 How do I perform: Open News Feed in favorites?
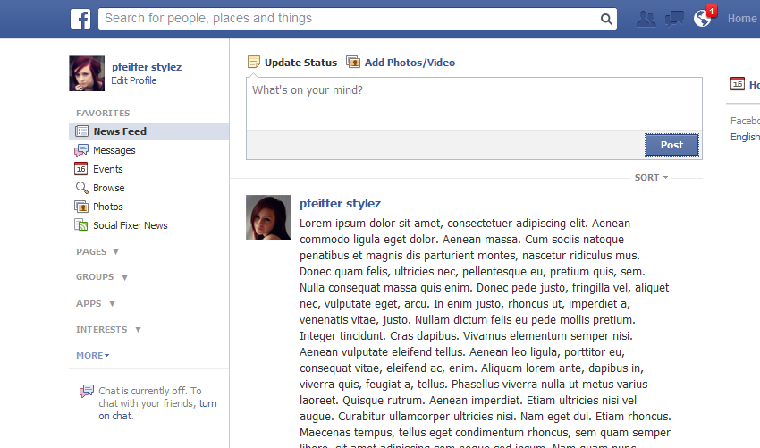tap(148, 131)
